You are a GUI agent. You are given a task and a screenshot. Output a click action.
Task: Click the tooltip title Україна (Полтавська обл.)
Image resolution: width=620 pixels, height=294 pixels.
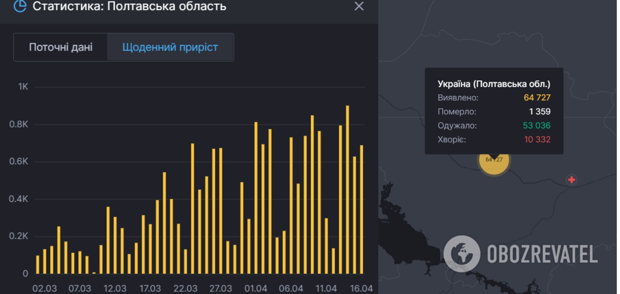[x=494, y=84]
